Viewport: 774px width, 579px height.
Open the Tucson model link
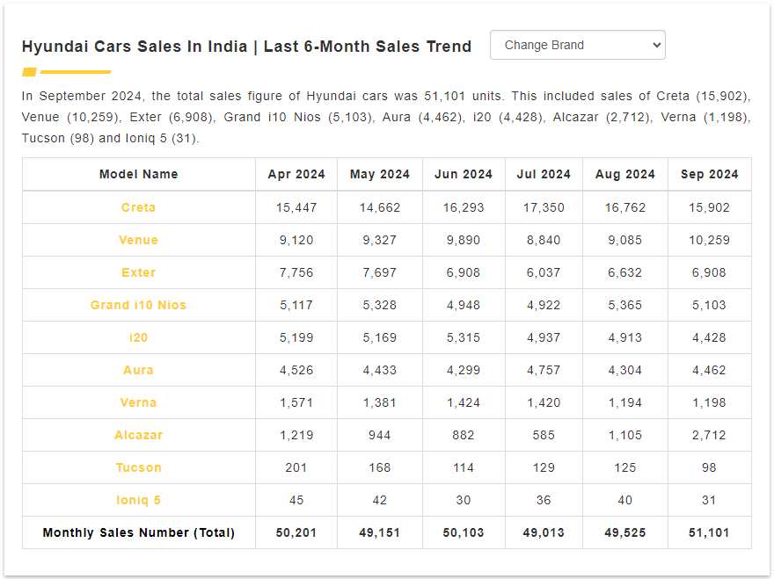coord(139,468)
